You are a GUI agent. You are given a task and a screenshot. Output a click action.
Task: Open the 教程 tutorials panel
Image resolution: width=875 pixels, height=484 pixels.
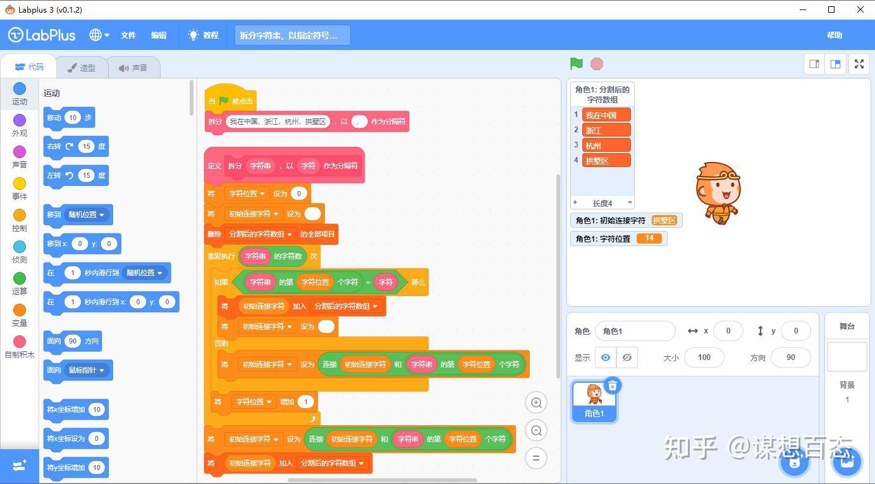(204, 35)
